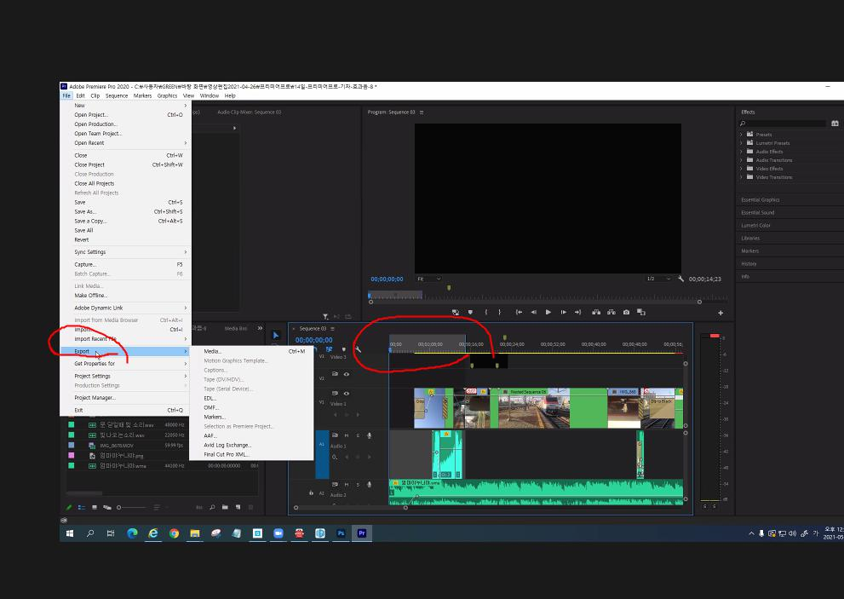844x599 pixels.
Task: Solo the Audio 2 track
Action: tap(358, 484)
